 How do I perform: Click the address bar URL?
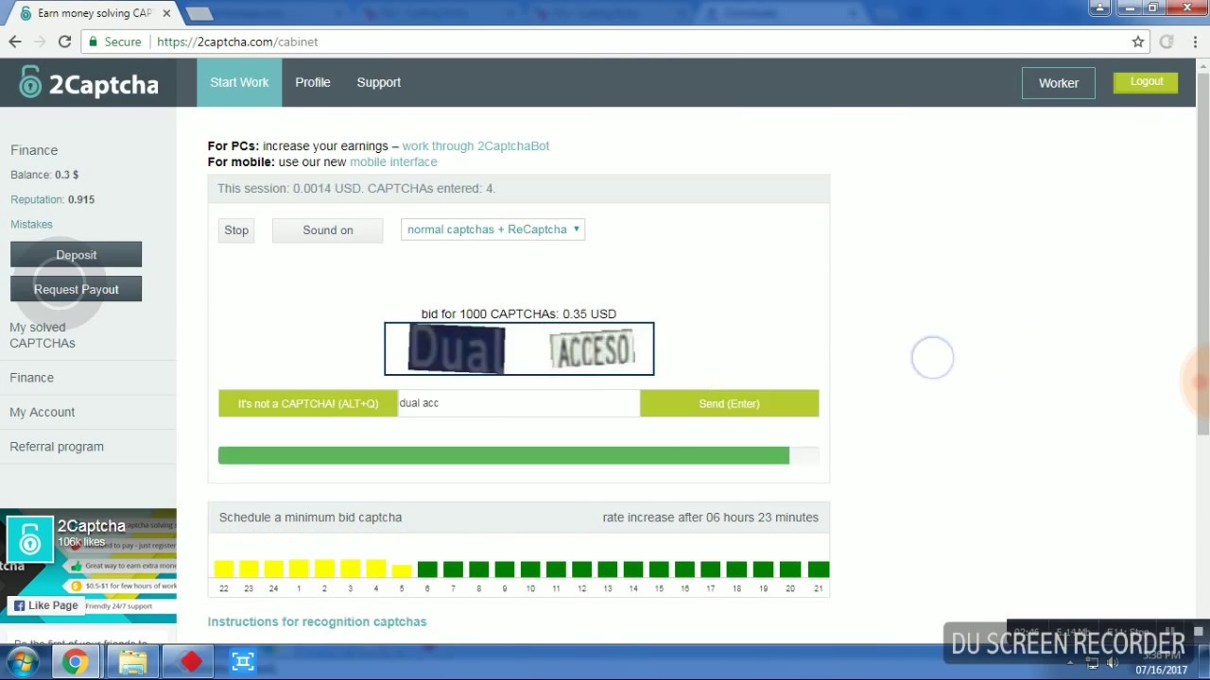click(237, 42)
